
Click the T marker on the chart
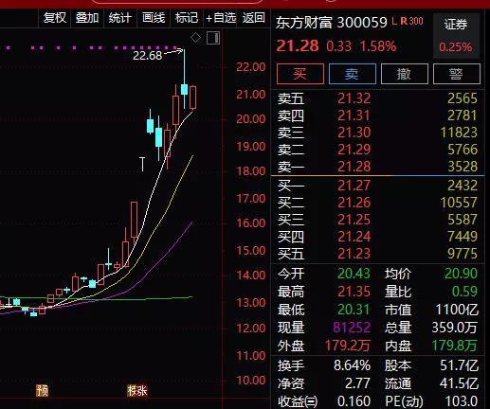pos(142,164)
